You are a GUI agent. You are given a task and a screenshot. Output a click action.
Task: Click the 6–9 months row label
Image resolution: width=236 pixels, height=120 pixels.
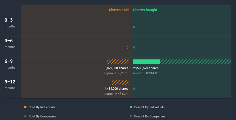(10, 64)
